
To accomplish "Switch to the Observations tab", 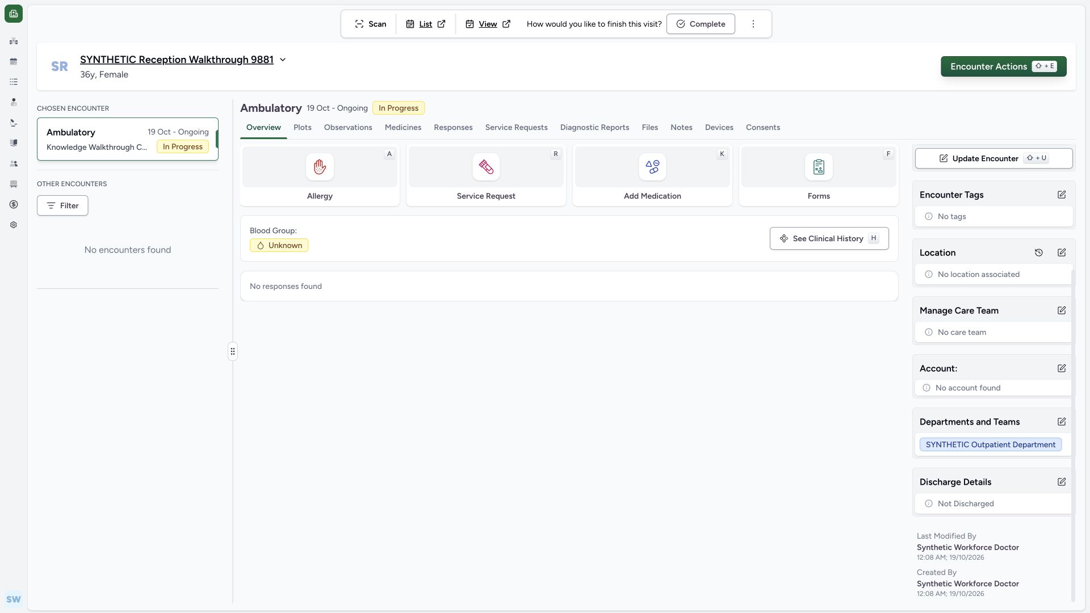I will point(348,127).
